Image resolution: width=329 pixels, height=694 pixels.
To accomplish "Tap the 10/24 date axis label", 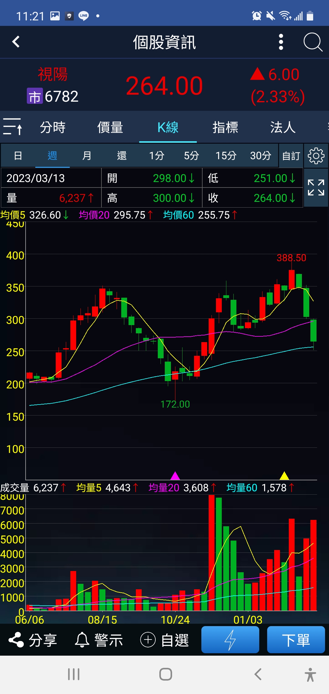I will [175, 620].
